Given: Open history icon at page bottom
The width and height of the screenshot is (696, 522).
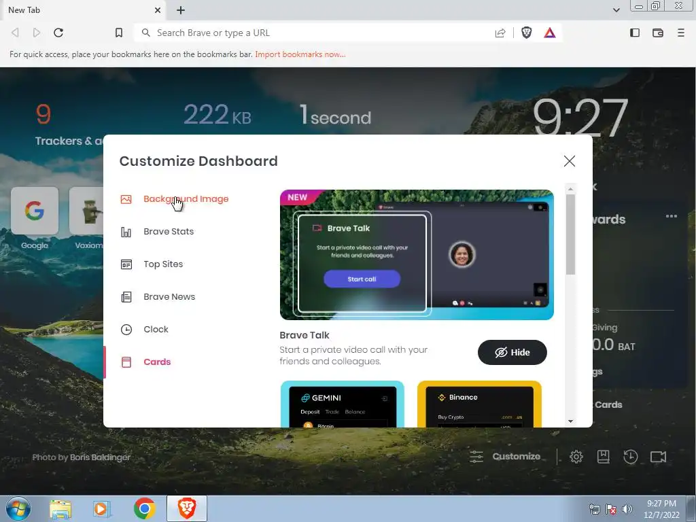Looking at the screenshot, I should click(630, 457).
